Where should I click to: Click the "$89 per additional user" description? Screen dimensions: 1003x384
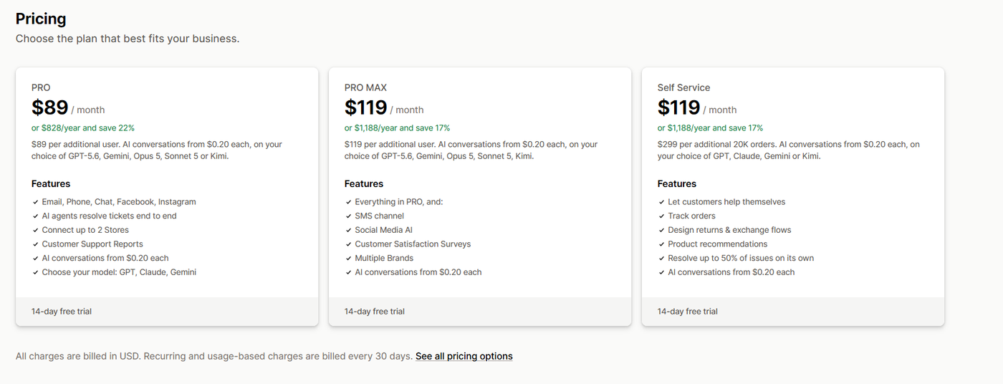(x=157, y=150)
